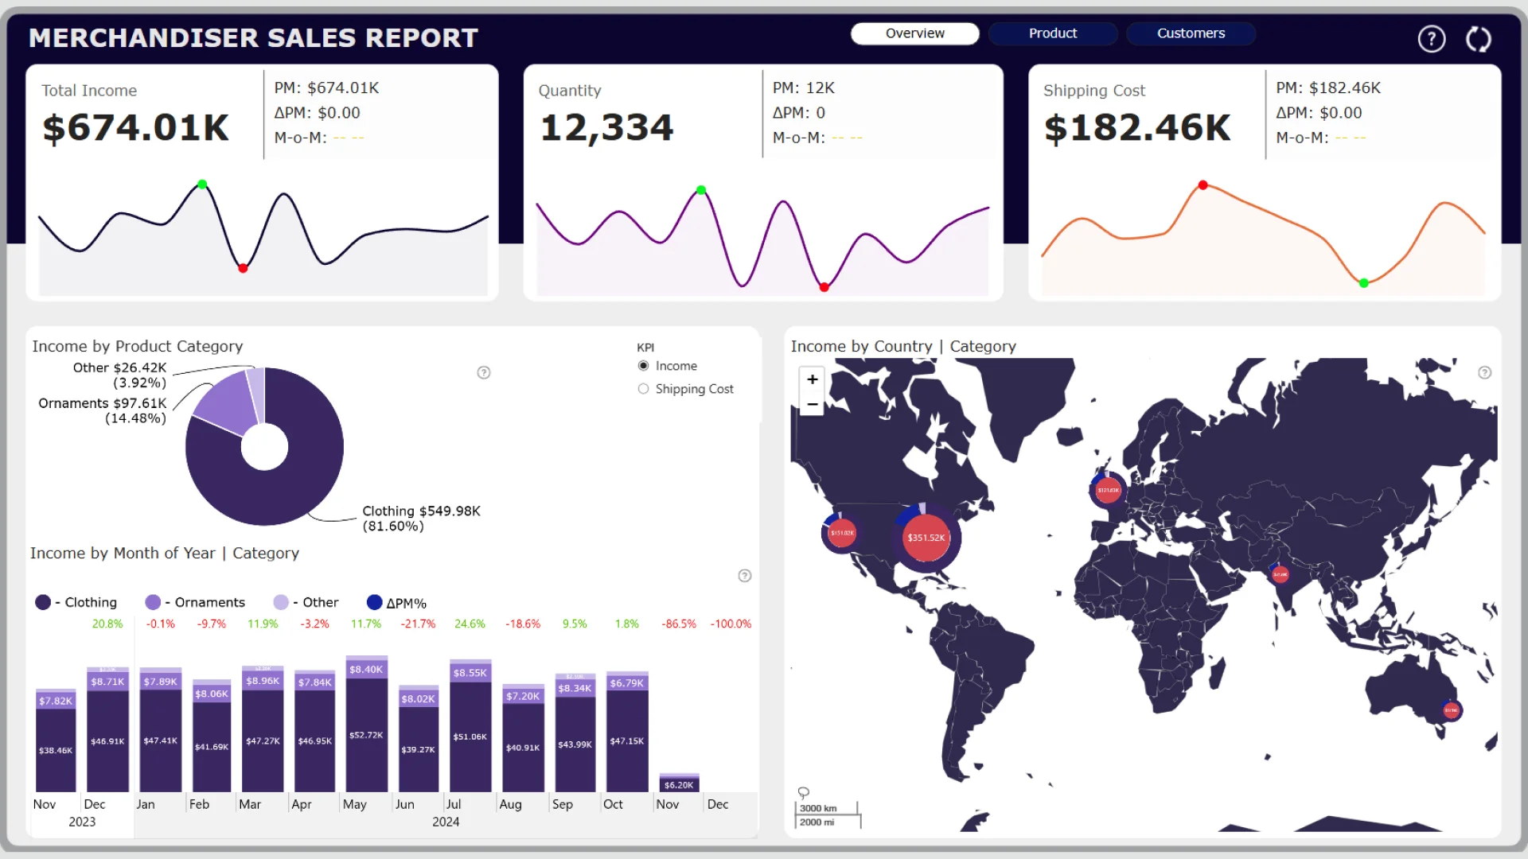Viewport: 1528px width, 859px height.
Task: Click the 'Income by Country | Category' title
Action: [x=903, y=346]
